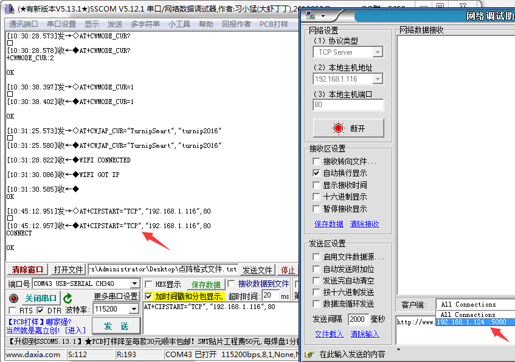
Task: Click the local host port field showing 80
Action: pyautogui.click(x=348, y=105)
